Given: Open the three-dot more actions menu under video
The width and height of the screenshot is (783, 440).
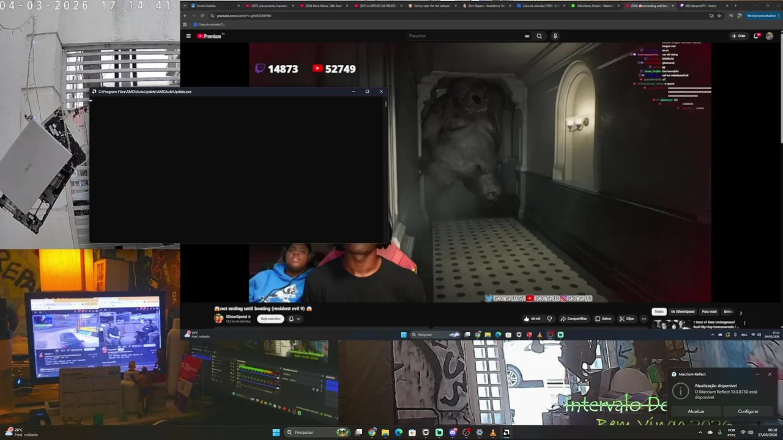Looking at the screenshot, I should coord(644,318).
